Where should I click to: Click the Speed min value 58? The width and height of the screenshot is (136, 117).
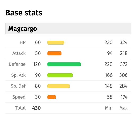(x=110, y=97)
